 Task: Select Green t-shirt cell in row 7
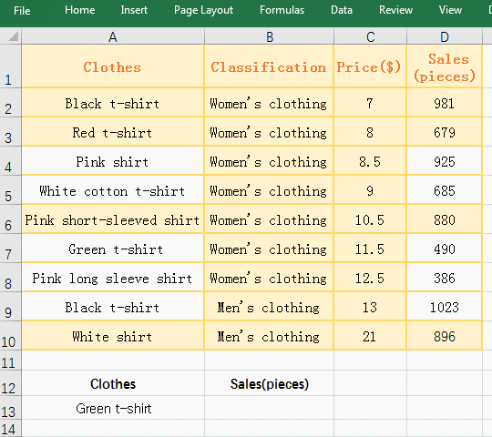point(113,249)
